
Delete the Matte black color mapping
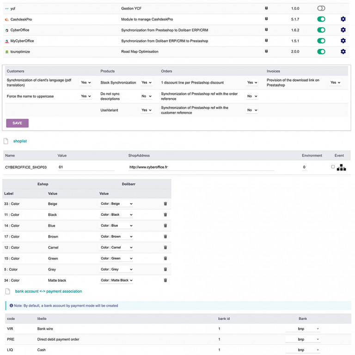[165, 281]
